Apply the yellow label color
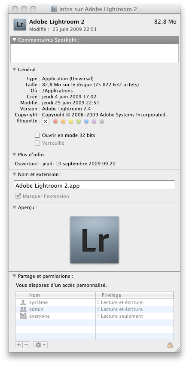 71,122
